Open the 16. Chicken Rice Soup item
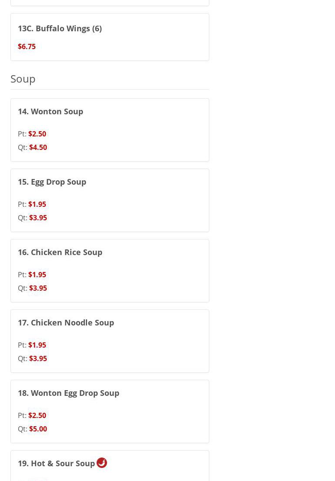335x481 pixels. [x=60, y=252]
